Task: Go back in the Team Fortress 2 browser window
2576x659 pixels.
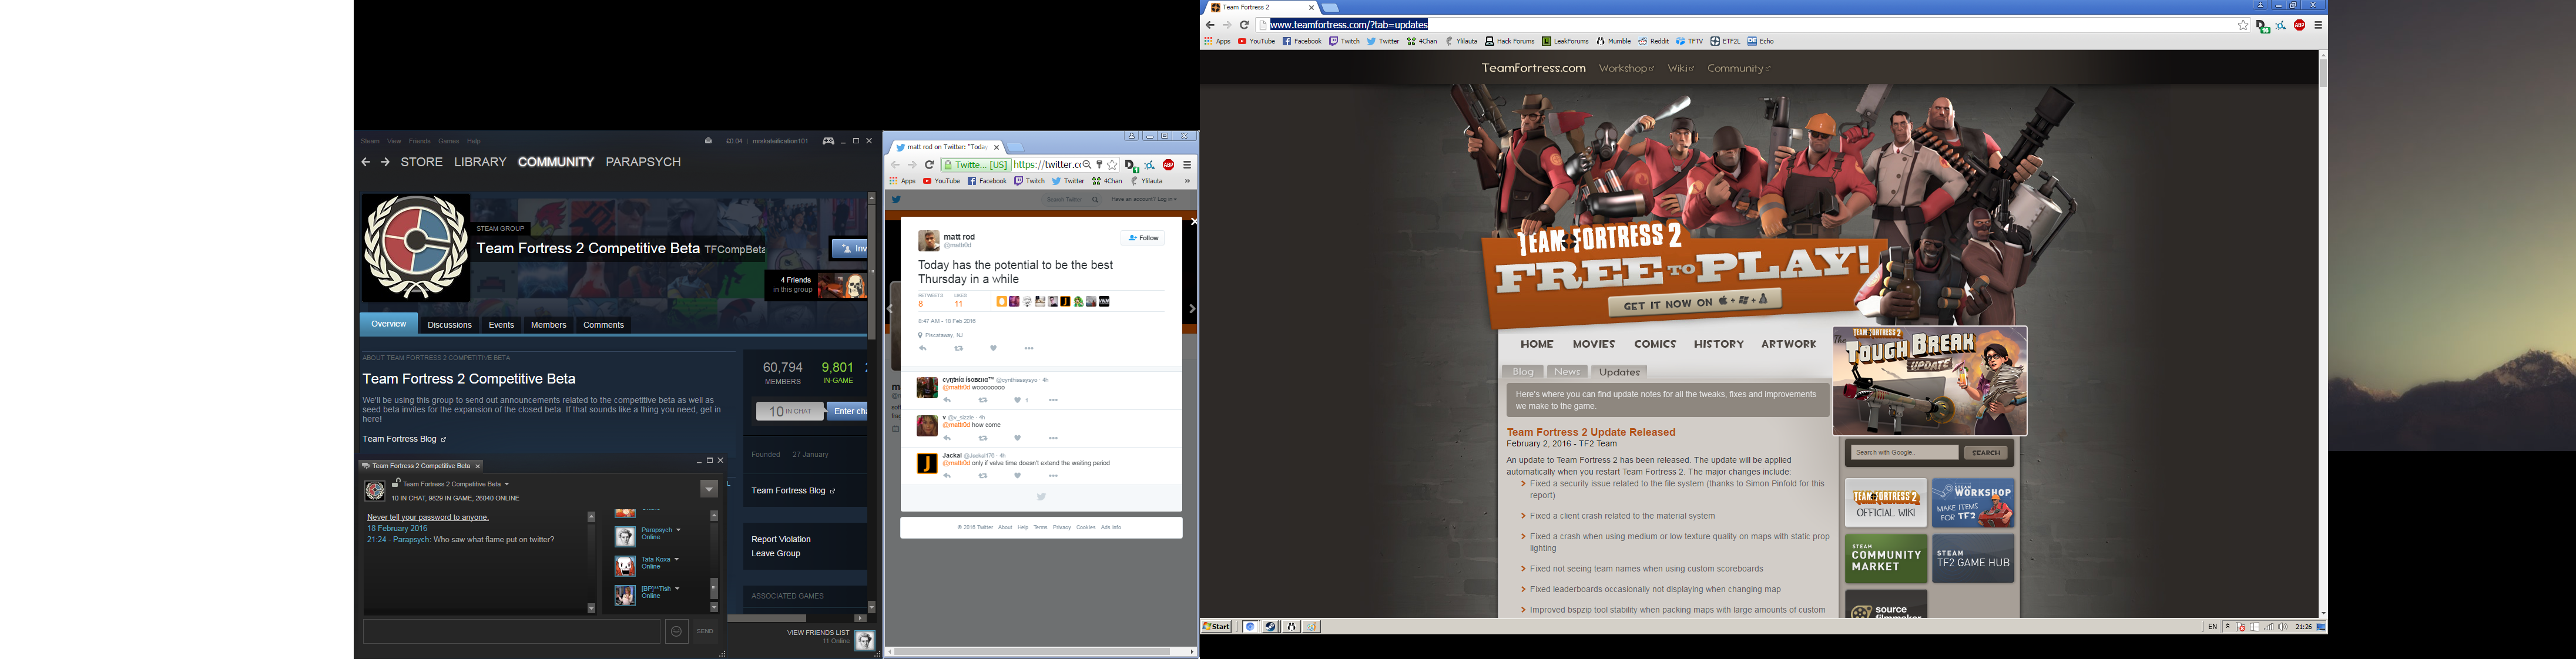Action: coord(1210,25)
